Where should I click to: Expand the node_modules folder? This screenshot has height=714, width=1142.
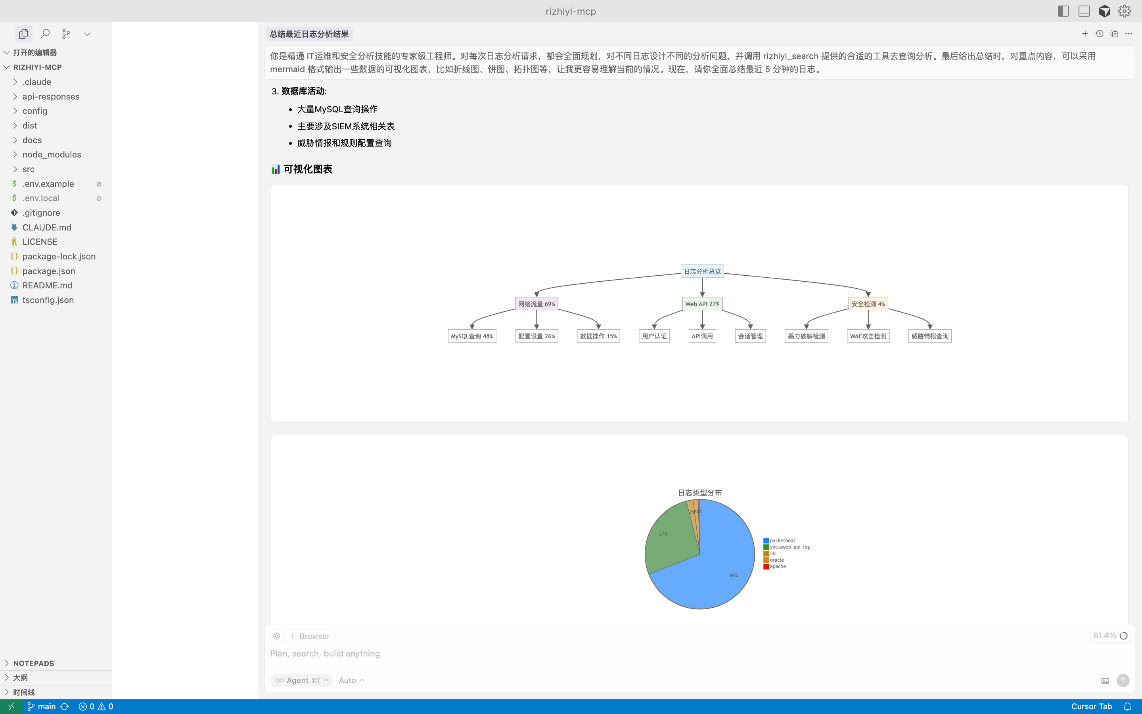coord(56,154)
